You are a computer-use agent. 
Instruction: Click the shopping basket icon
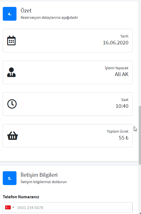tap(13, 136)
